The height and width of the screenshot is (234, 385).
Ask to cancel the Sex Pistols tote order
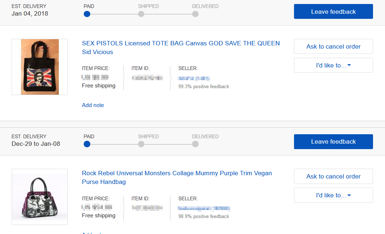[333, 46]
